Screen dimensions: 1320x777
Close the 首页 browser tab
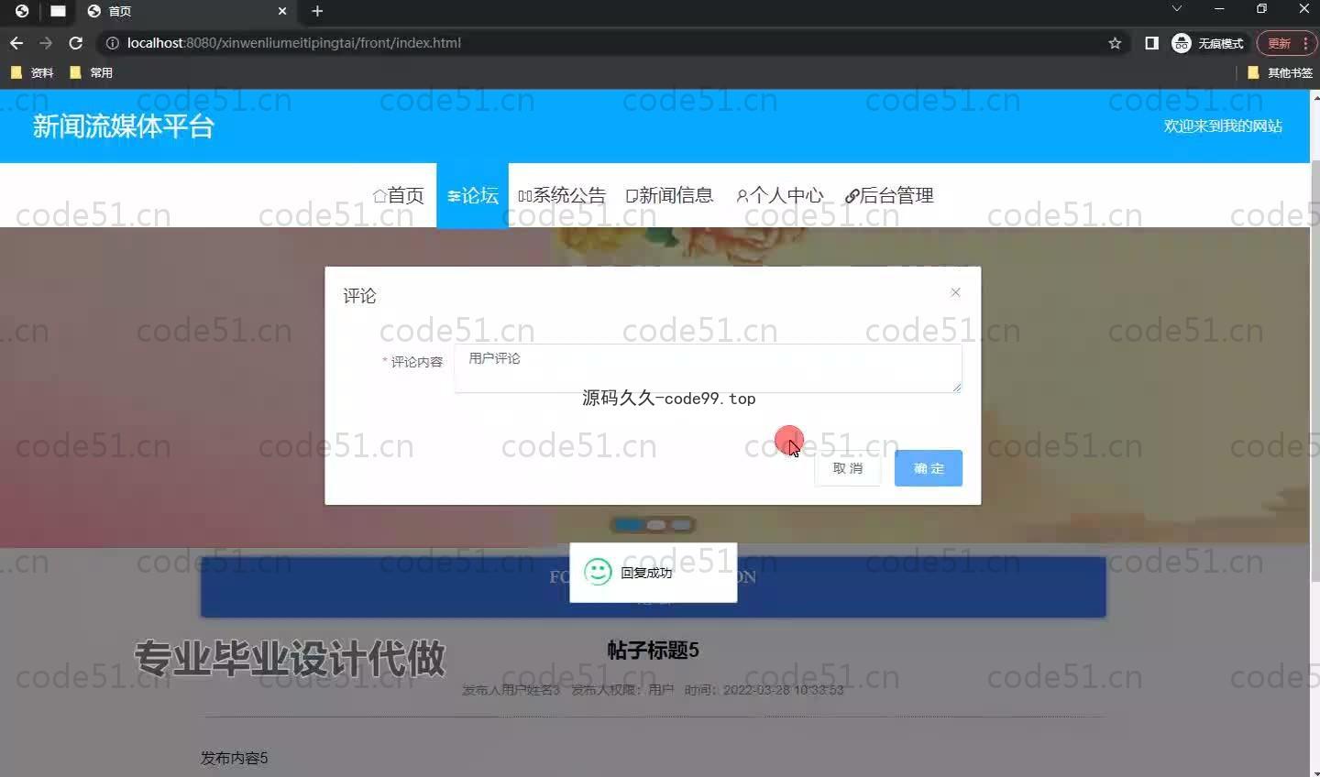[x=282, y=11]
